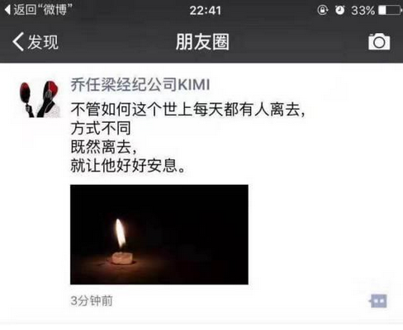Screen dimensions: 403x330
Task: Tap the camera icon to post a moment
Action: click(379, 42)
